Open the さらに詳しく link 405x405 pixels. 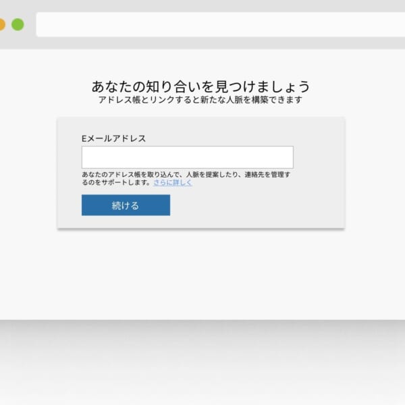click(x=172, y=182)
